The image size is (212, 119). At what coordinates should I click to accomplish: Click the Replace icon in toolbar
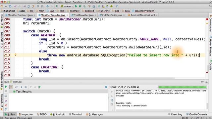point(42,6)
